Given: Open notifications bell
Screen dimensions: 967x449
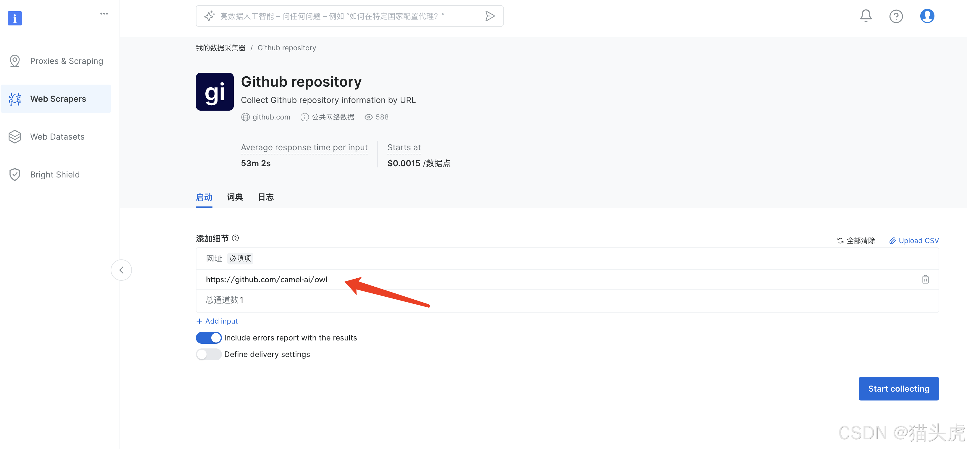Looking at the screenshot, I should click(x=866, y=16).
